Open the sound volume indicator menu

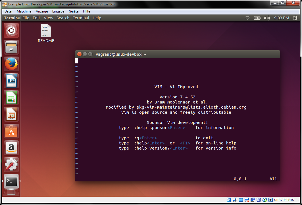267,18
